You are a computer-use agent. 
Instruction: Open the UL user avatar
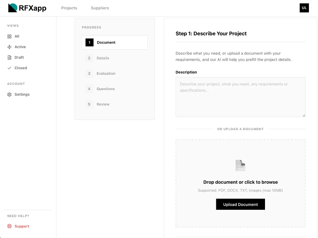(304, 8)
